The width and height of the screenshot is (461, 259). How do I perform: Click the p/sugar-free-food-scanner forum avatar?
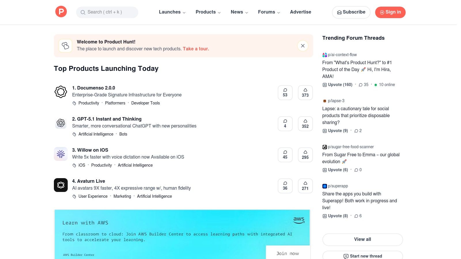pyautogui.click(x=324, y=147)
